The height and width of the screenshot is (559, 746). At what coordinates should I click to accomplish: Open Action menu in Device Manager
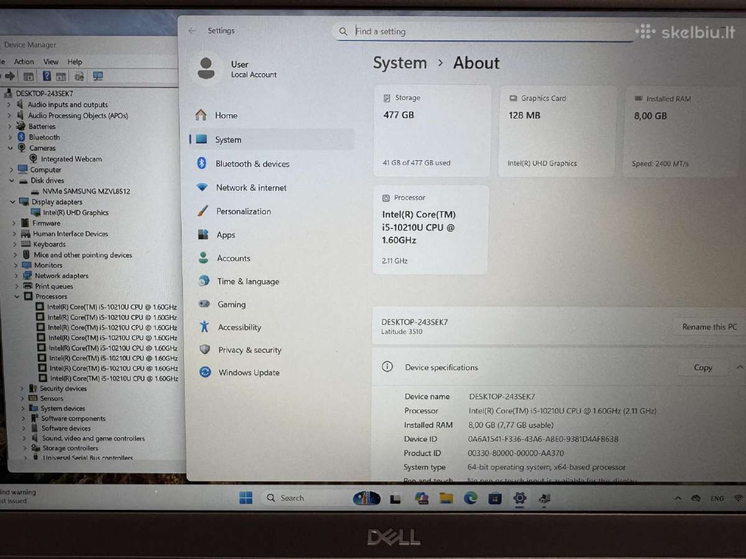(x=24, y=61)
